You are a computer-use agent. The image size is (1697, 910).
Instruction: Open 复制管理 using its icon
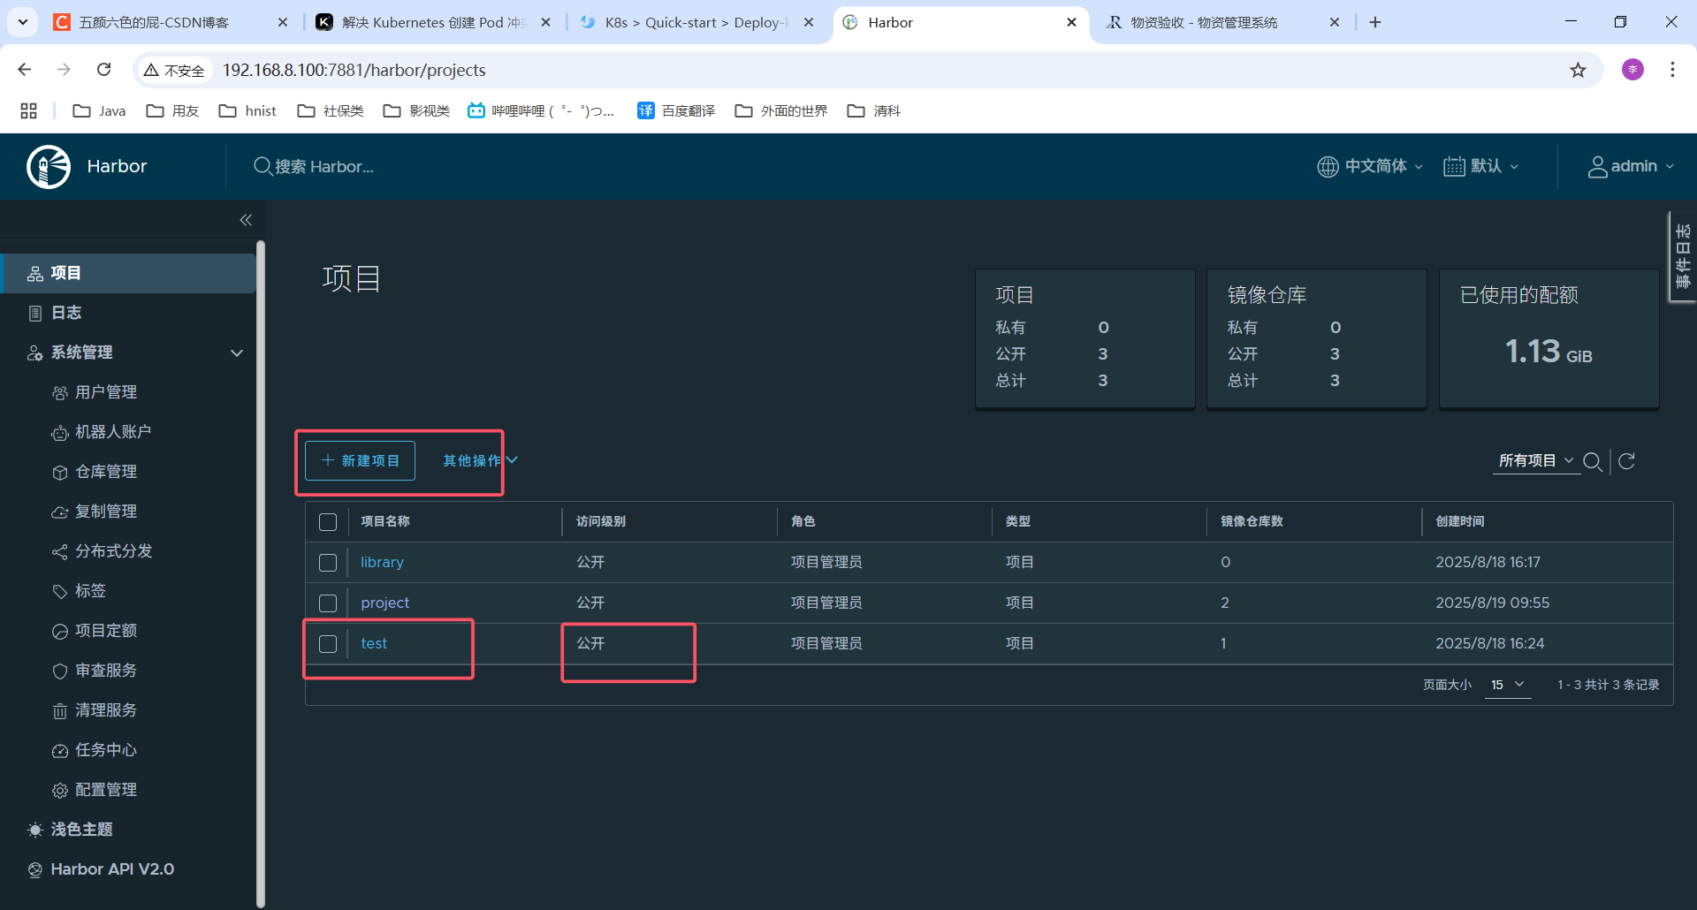[x=60, y=511]
